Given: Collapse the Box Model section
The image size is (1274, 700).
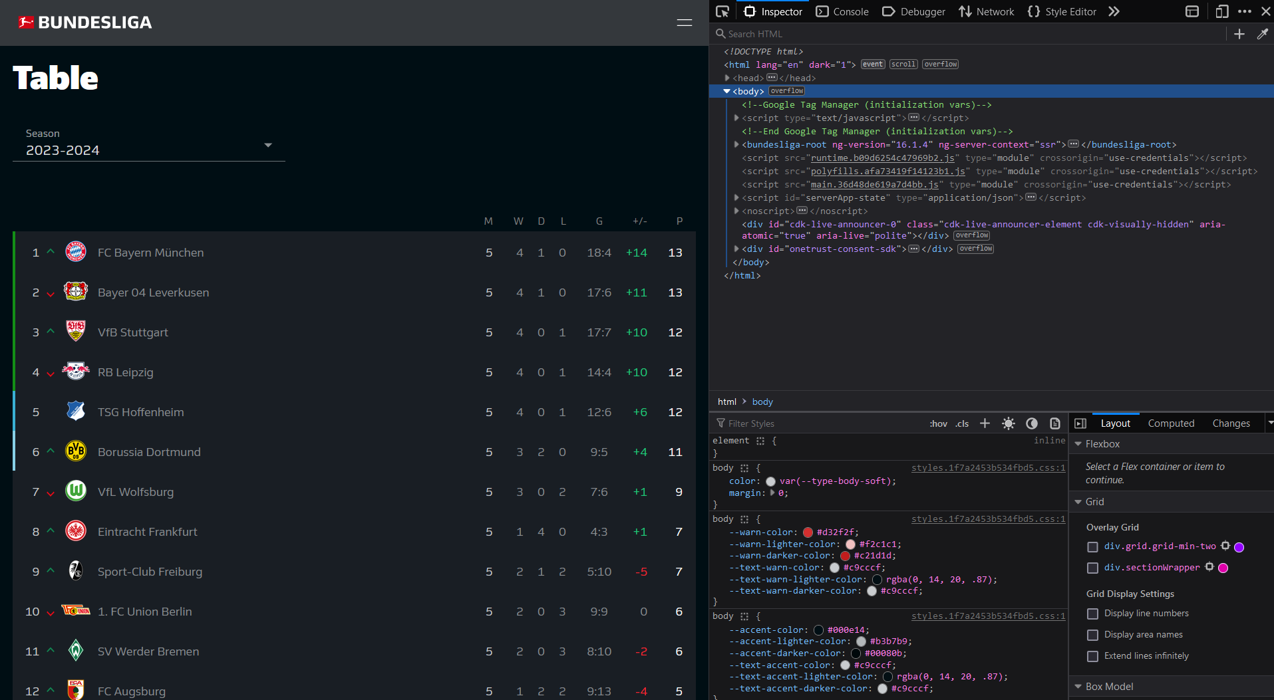Looking at the screenshot, I should 1078,687.
